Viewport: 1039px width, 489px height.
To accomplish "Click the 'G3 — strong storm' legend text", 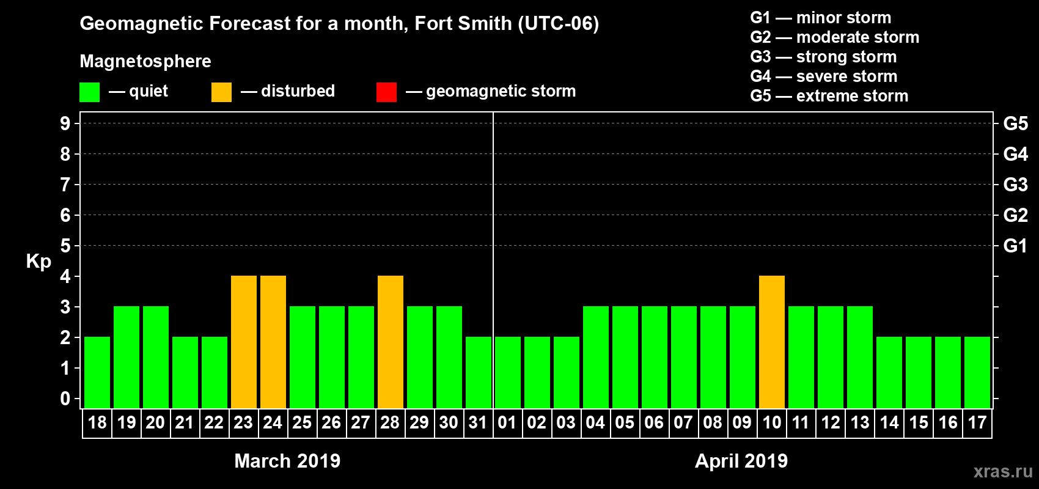I will click(823, 57).
